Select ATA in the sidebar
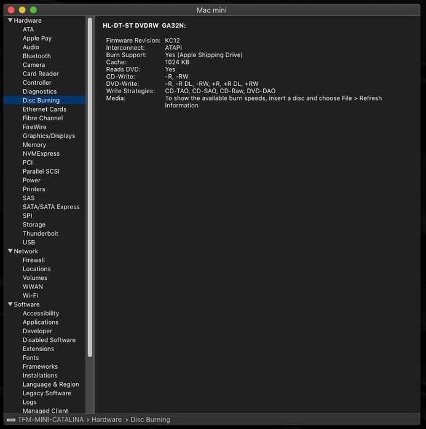426x429 pixels. pyautogui.click(x=28, y=29)
